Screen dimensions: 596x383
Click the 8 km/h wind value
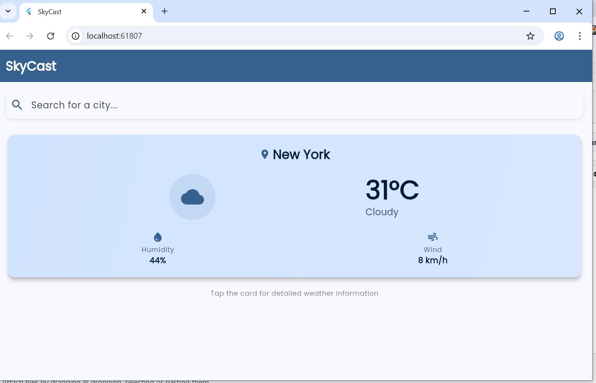tap(433, 260)
